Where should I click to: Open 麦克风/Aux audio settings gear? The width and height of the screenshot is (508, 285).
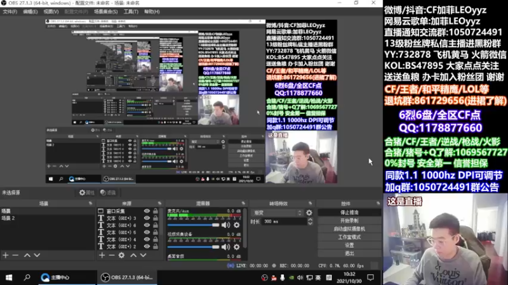click(237, 225)
